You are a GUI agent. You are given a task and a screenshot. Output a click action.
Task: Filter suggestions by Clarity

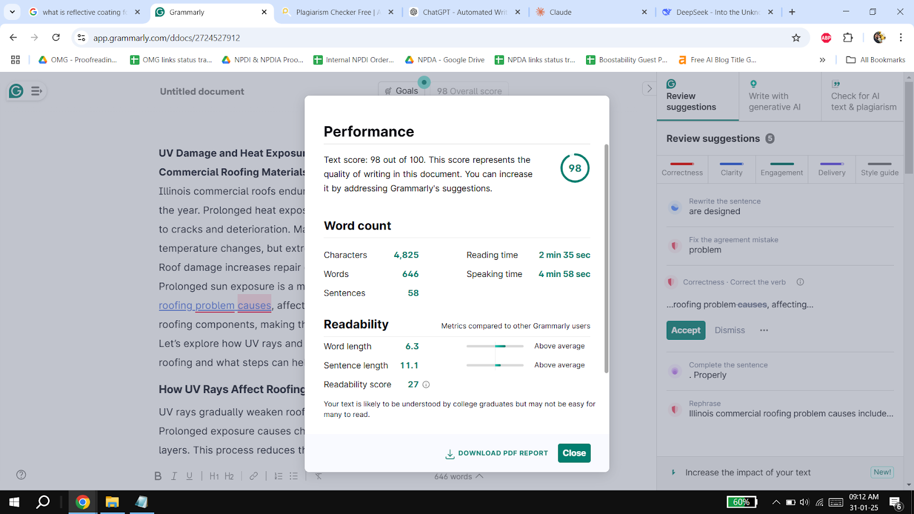click(x=731, y=170)
